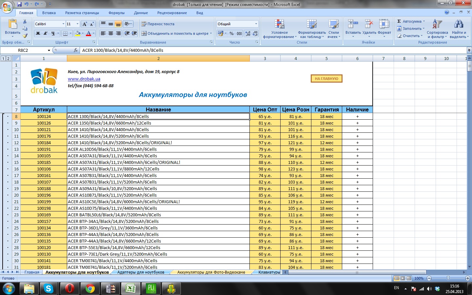The height and width of the screenshot is (295, 472).
Task: Open the Рецензирование ribbon tab
Action: point(172,13)
